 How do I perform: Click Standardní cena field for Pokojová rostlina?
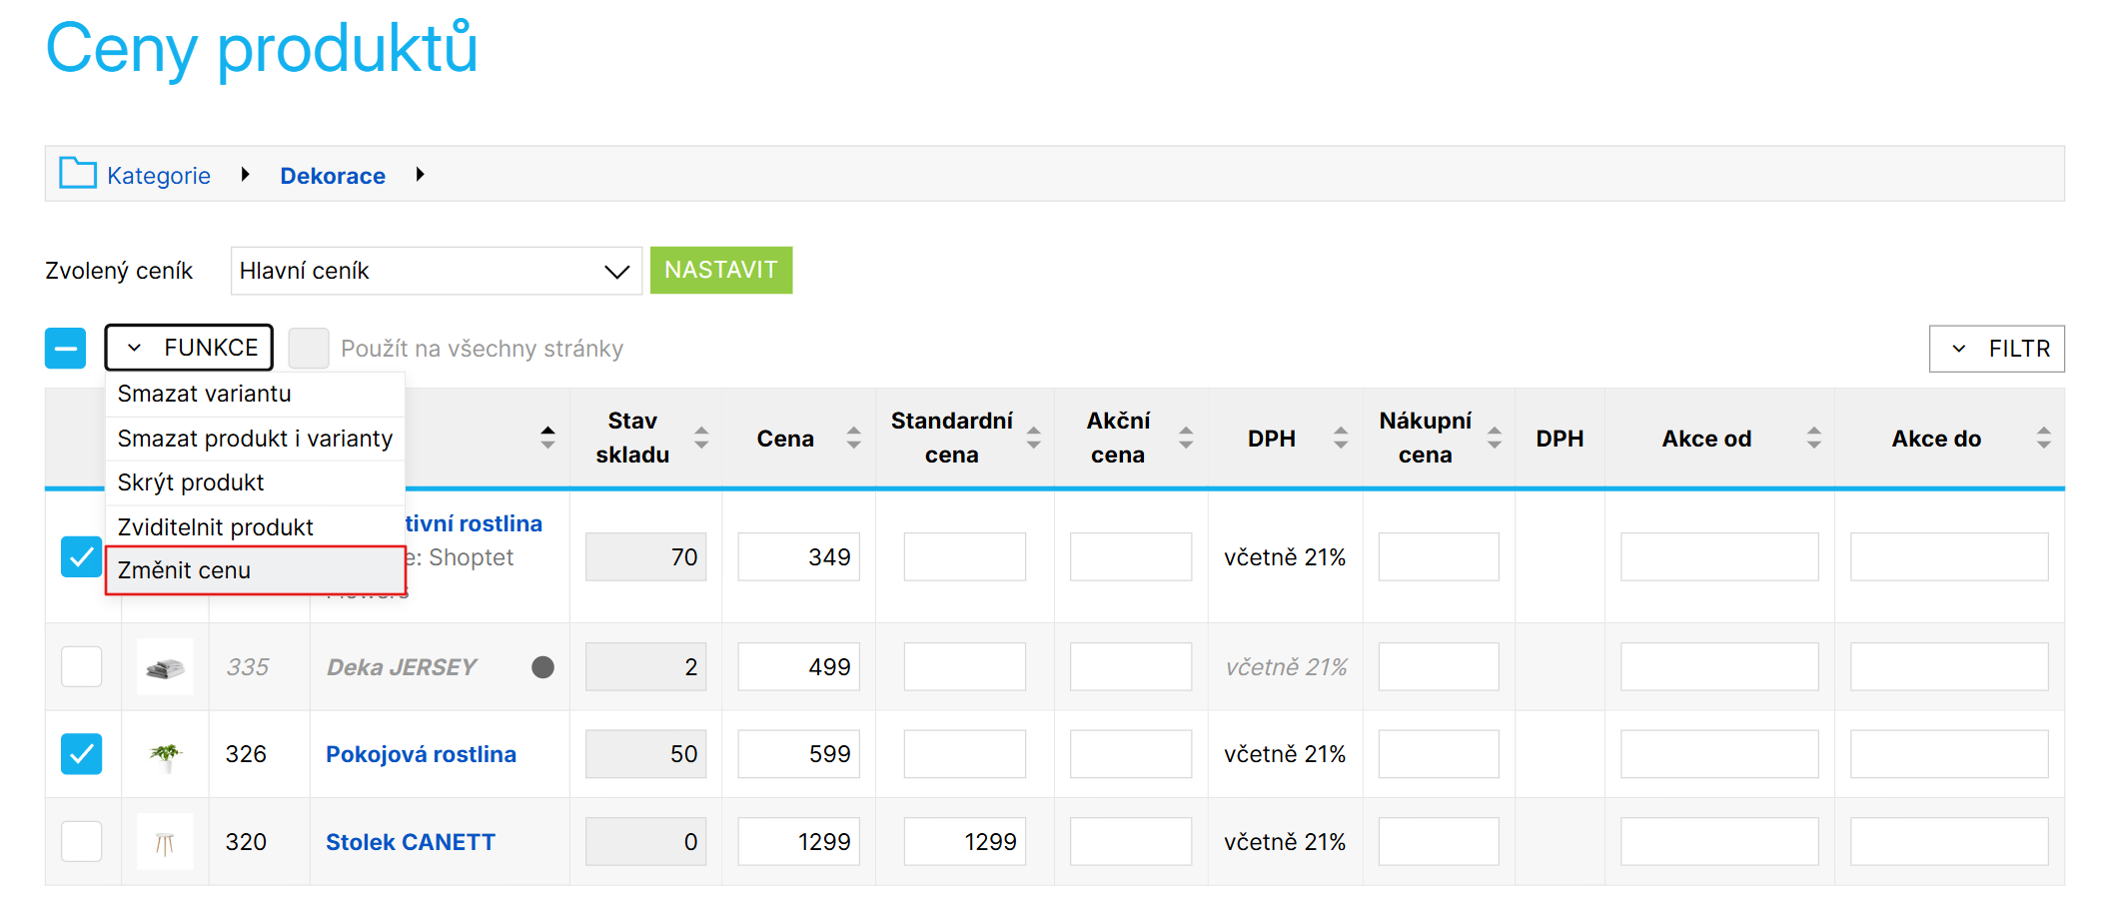[x=965, y=754]
